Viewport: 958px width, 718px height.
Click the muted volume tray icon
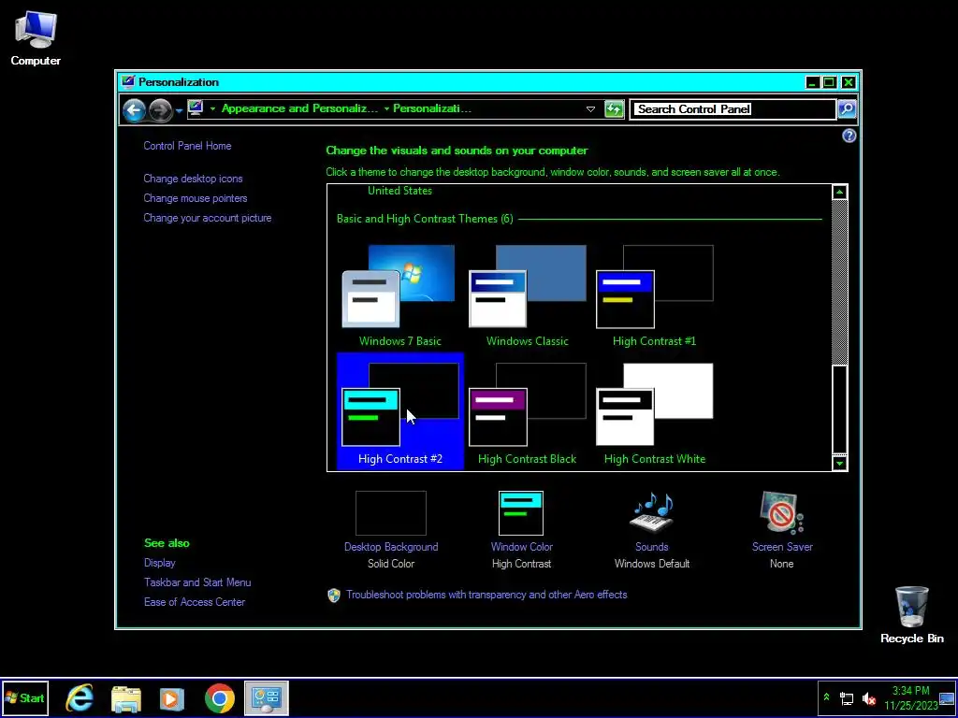(x=868, y=698)
